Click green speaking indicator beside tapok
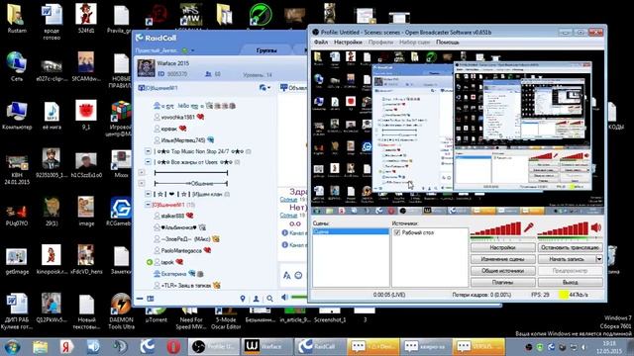Screen dimensions: 634x356 (150, 262)
